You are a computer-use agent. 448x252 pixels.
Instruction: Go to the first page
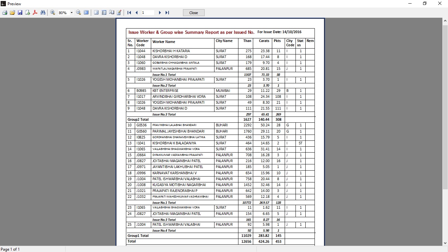point(129,13)
